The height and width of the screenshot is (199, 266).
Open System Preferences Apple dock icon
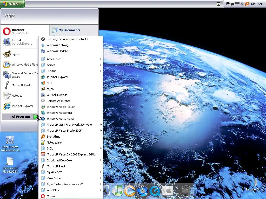pyautogui.click(x=167, y=191)
